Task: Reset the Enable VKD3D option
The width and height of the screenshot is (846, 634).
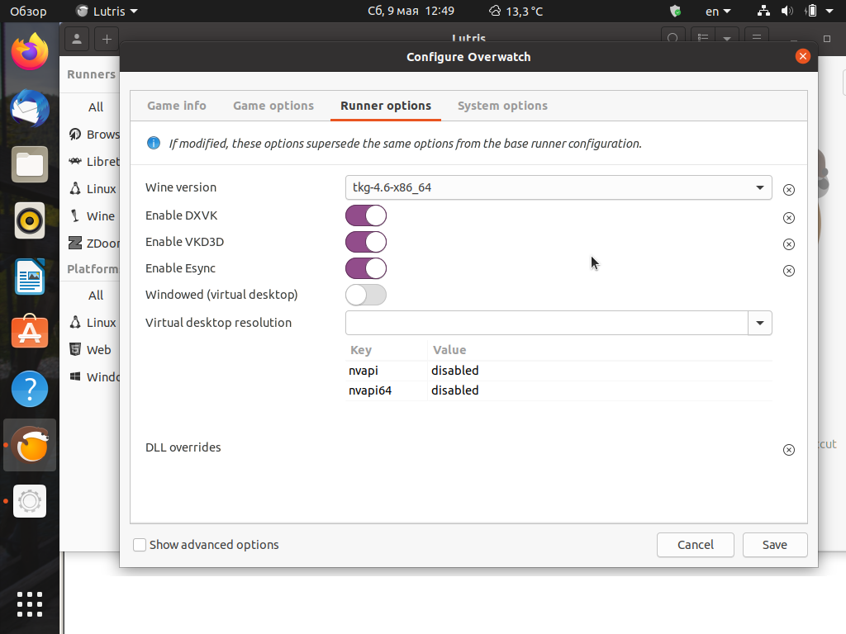Action: [x=788, y=244]
